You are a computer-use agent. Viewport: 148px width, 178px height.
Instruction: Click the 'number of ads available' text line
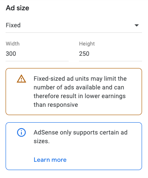[x=79, y=87]
